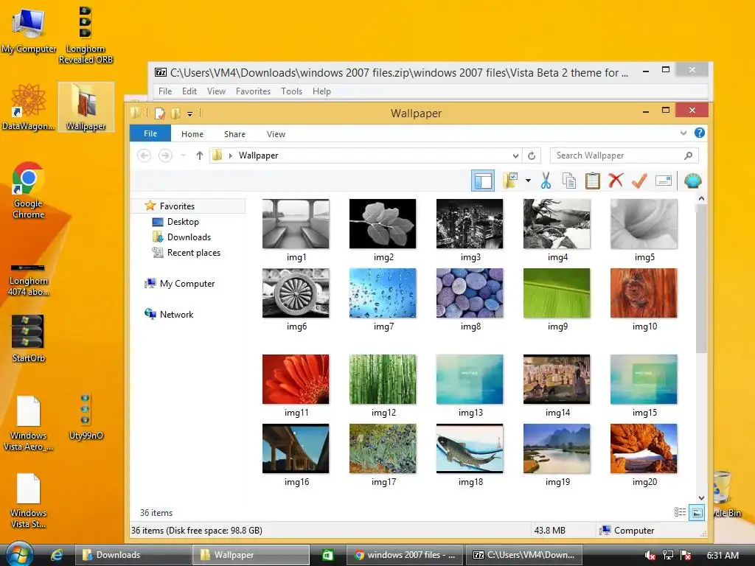Switch to details view icon
Image resolution: width=755 pixels, height=566 pixels.
click(680, 513)
